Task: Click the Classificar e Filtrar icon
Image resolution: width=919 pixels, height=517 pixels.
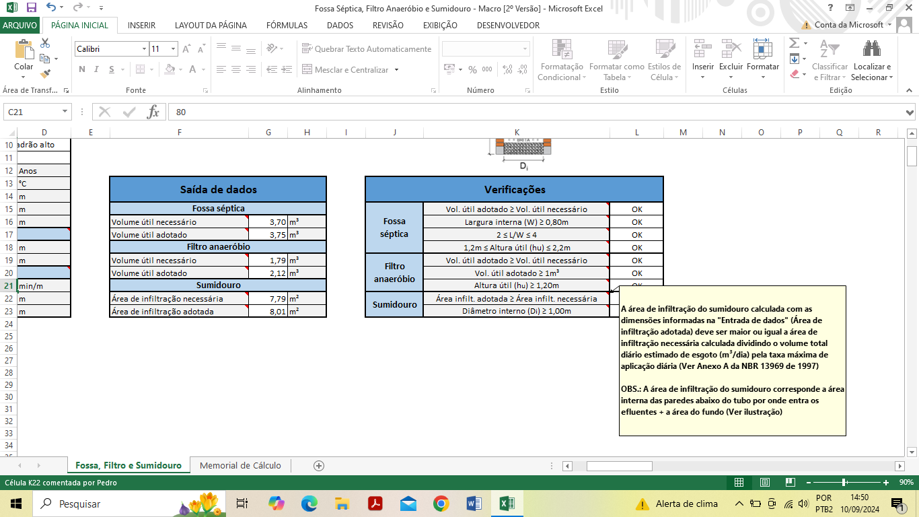Action: pos(830,50)
